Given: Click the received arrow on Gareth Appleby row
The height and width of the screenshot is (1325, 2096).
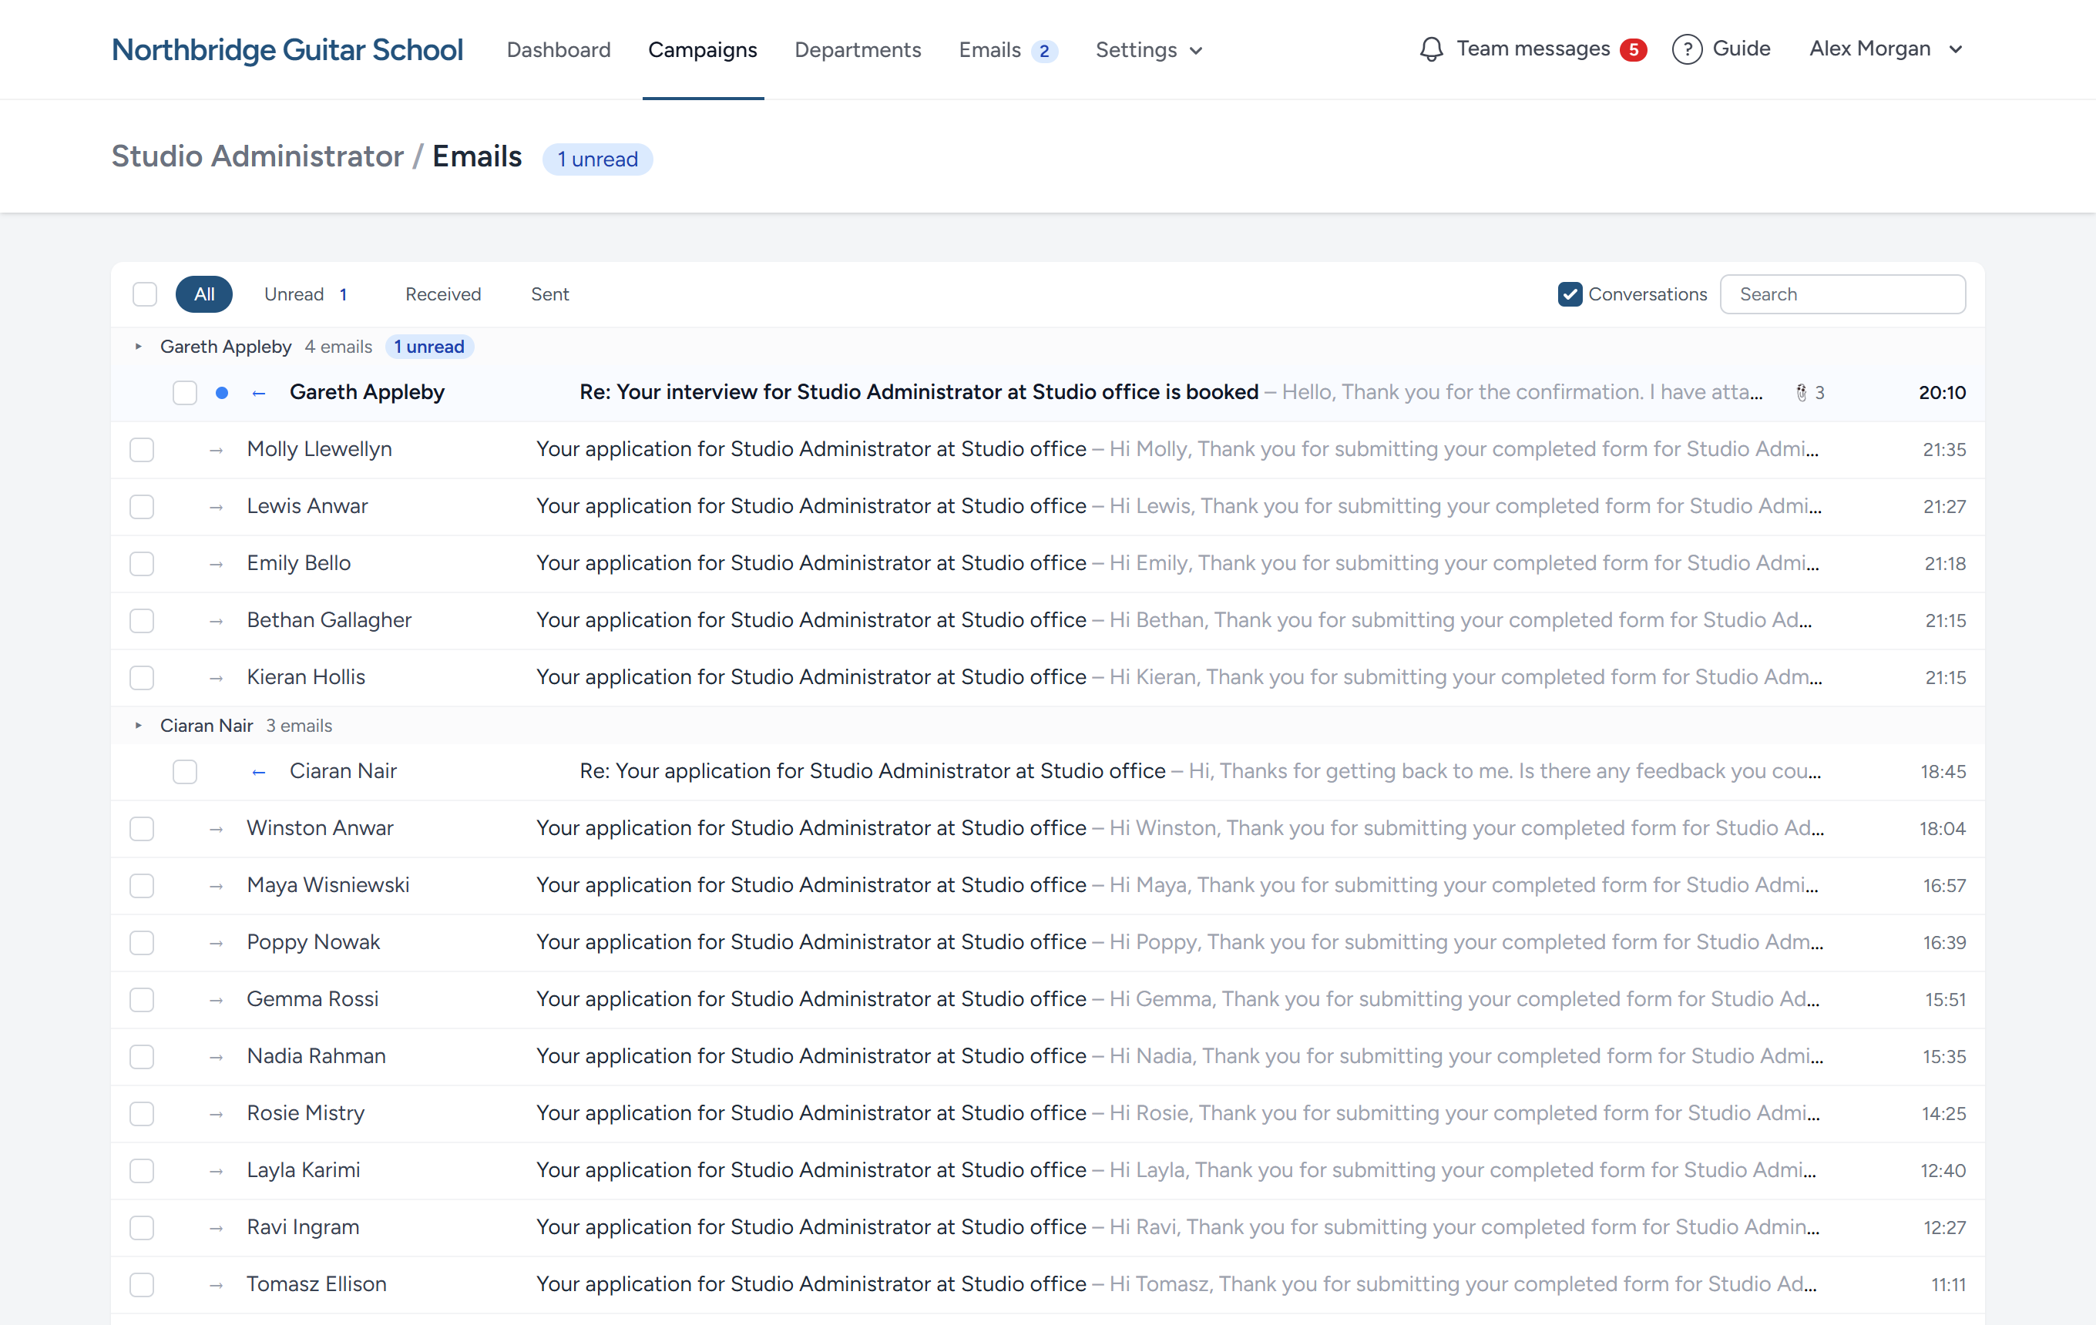Looking at the screenshot, I should point(258,393).
